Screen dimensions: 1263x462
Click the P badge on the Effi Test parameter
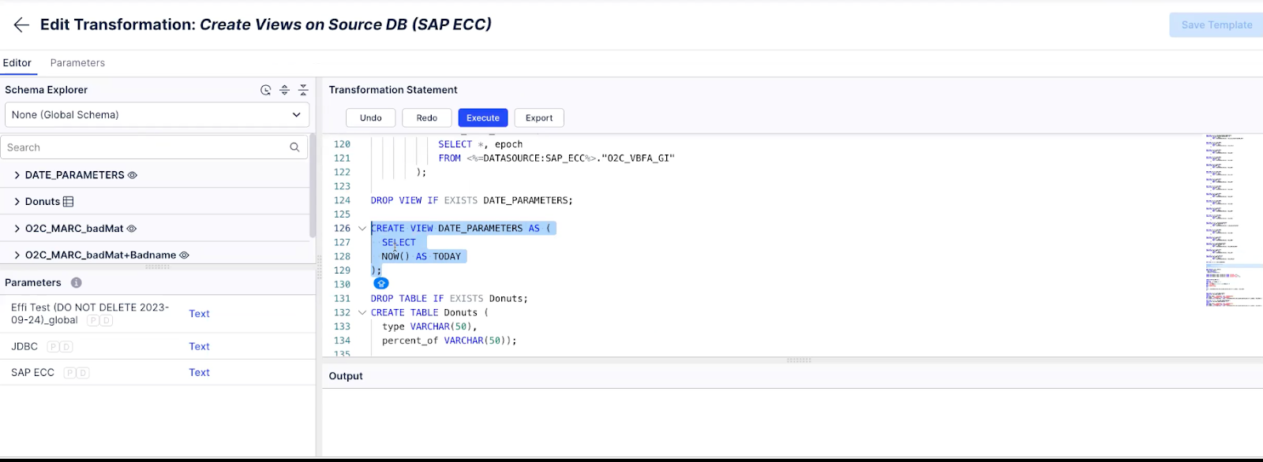(x=93, y=320)
